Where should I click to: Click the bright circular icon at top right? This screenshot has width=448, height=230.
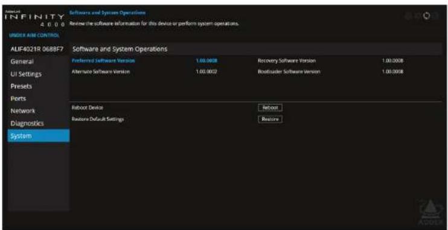427,16
